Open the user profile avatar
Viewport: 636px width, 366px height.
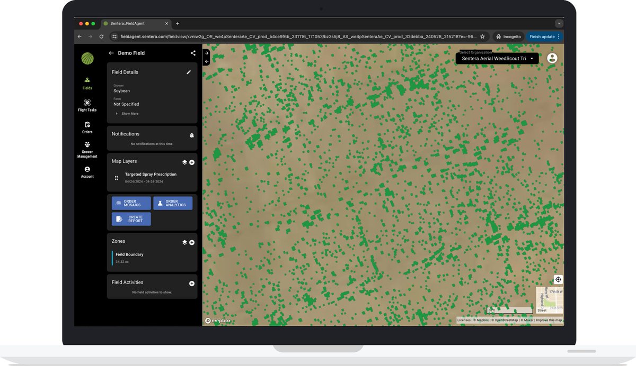[x=552, y=58]
